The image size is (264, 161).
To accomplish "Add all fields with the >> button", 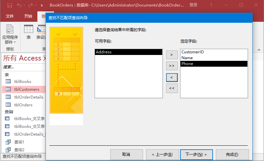I will 172,66.
